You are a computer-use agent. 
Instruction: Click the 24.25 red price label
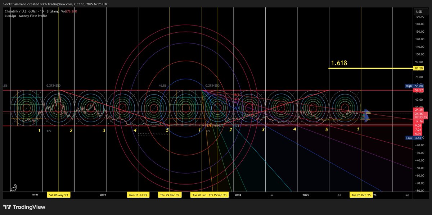click(x=419, y=109)
